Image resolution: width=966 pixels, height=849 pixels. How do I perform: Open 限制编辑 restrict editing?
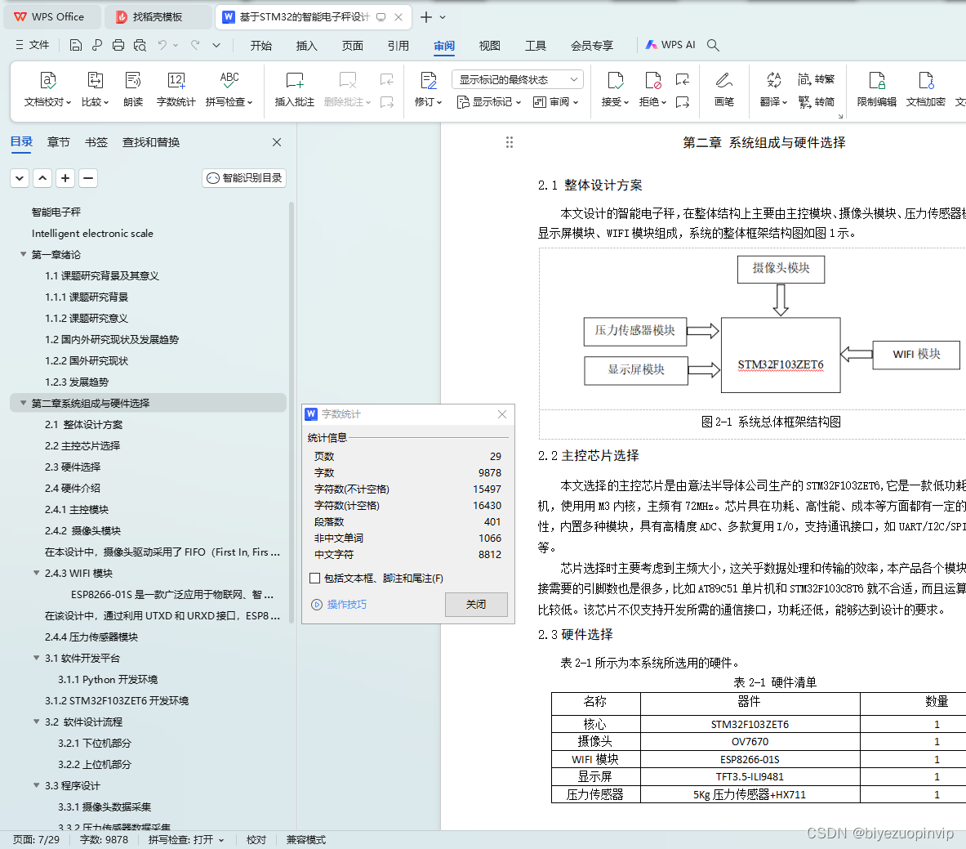point(877,89)
